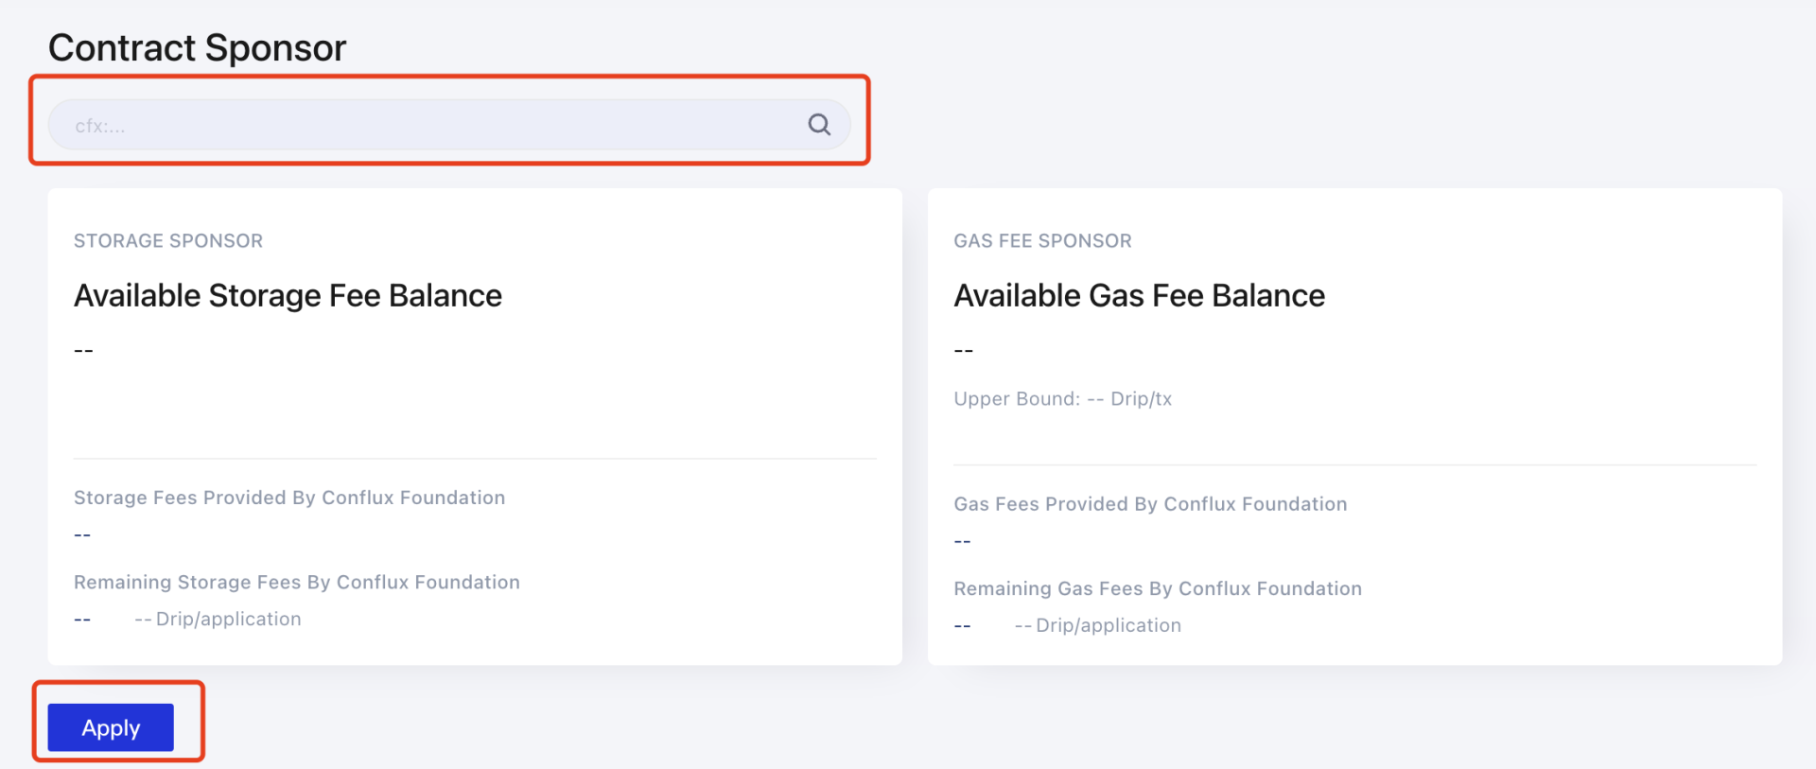The image size is (1816, 769).
Task: Click the Upper Bound Drip/tx text
Action: (1062, 399)
